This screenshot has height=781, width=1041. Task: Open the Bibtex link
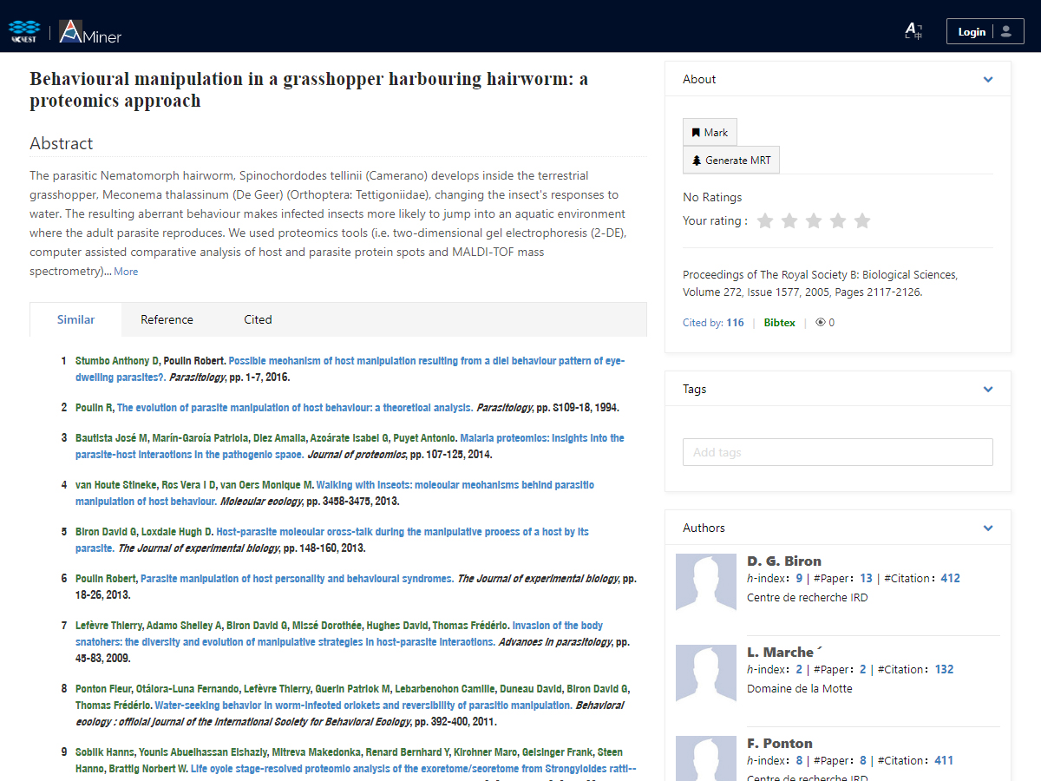(x=779, y=323)
